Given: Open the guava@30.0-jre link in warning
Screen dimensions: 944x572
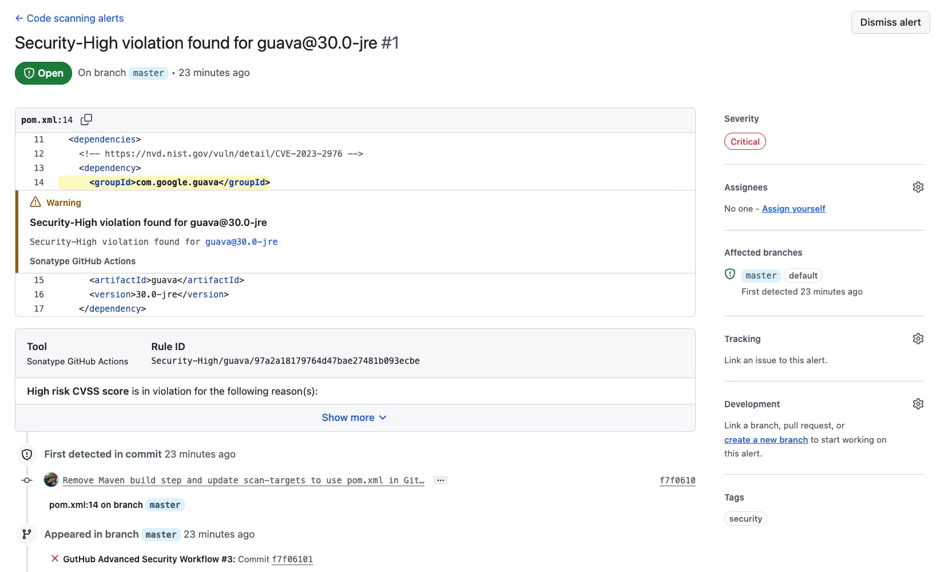Looking at the screenshot, I should pos(241,242).
